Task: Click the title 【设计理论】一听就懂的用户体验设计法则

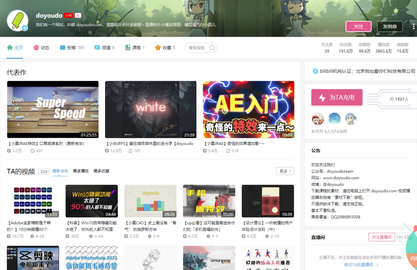Action: (267, 226)
